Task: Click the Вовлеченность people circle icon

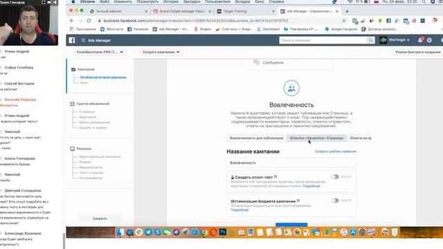Action: (291, 88)
